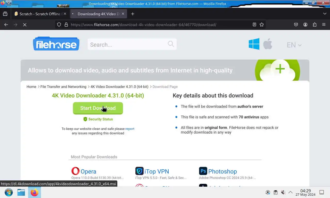330x198 pixels.
Task: Click the iTop VPN shield icon
Action: (x=139, y=171)
